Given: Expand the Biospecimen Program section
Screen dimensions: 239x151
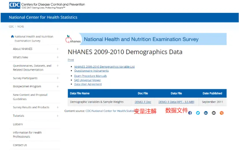Looking at the screenshot, I should pyautogui.click(x=58, y=86).
